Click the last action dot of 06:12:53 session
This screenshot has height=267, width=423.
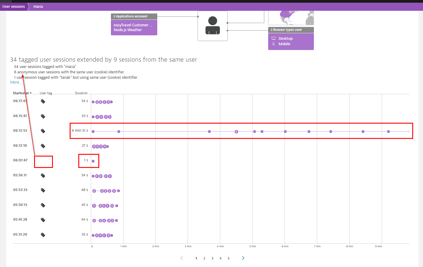(388, 131)
